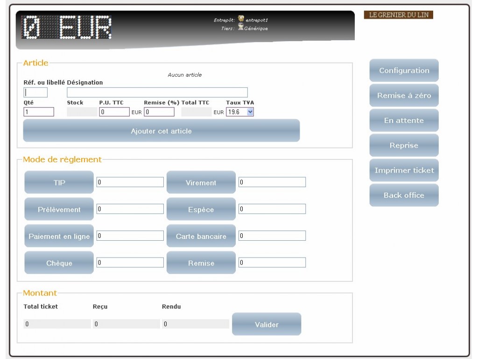Open Configuration
The image size is (478, 359).
pyautogui.click(x=404, y=71)
